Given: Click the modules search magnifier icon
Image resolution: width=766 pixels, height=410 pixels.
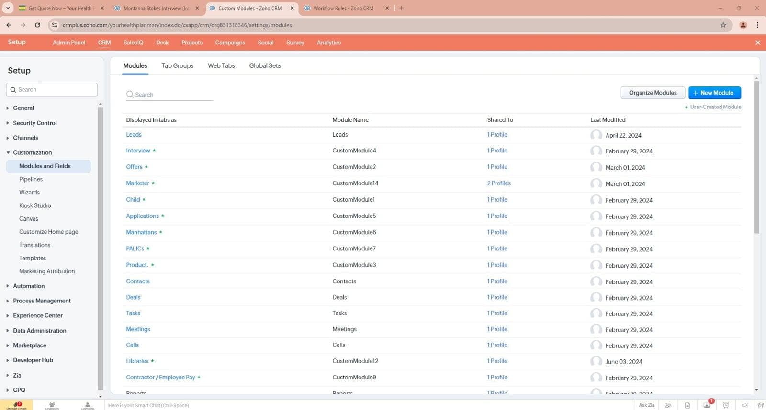Looking at the screenshot, I should [130, 95].
